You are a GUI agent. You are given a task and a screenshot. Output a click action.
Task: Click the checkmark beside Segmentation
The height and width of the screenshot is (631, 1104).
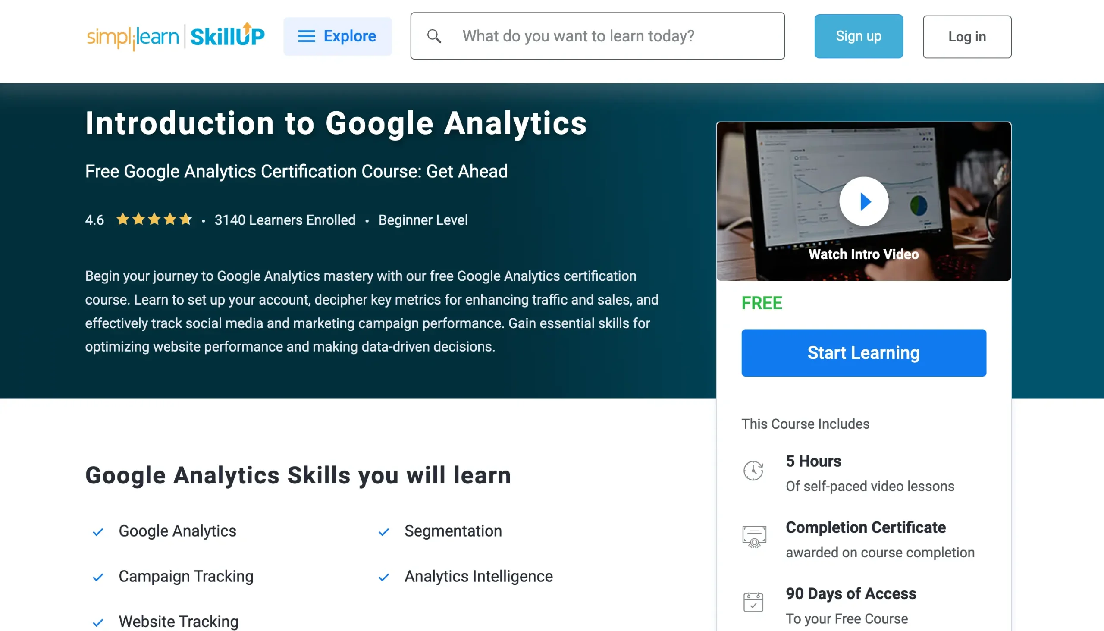(x=383, y=532)
